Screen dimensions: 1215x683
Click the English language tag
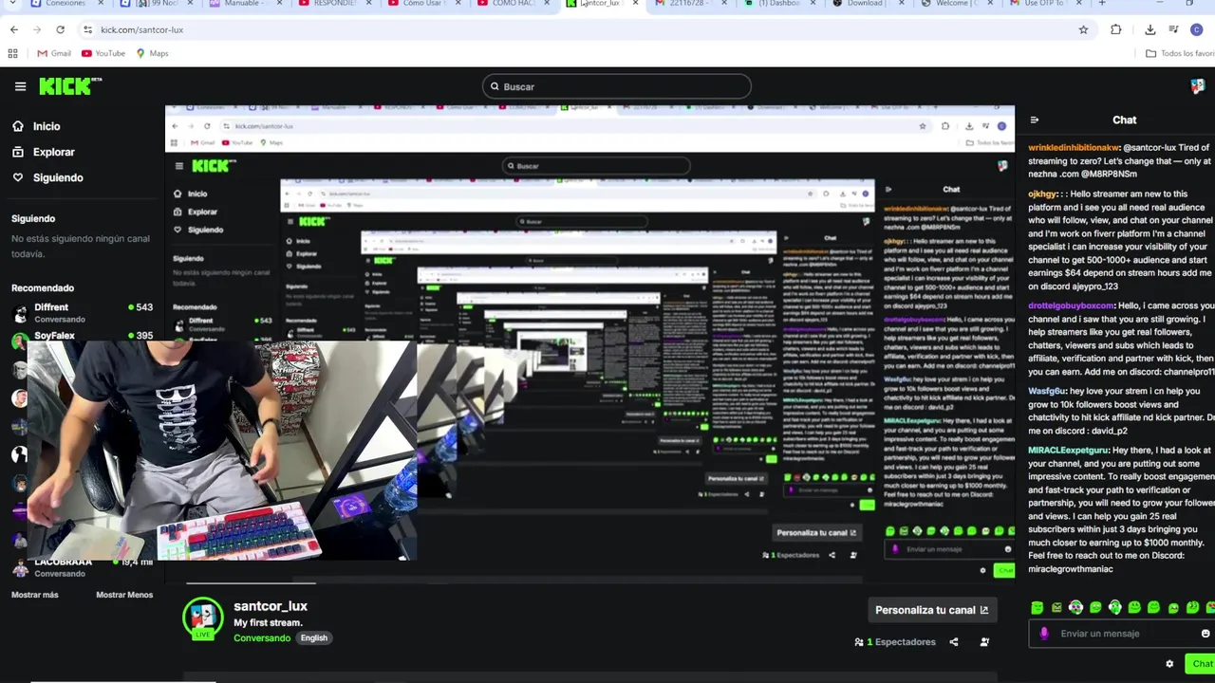click(x=314, y=638)
